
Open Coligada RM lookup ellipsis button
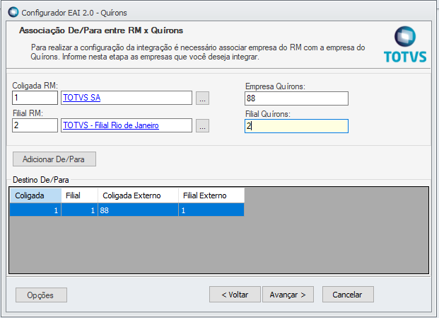(203, 98)
